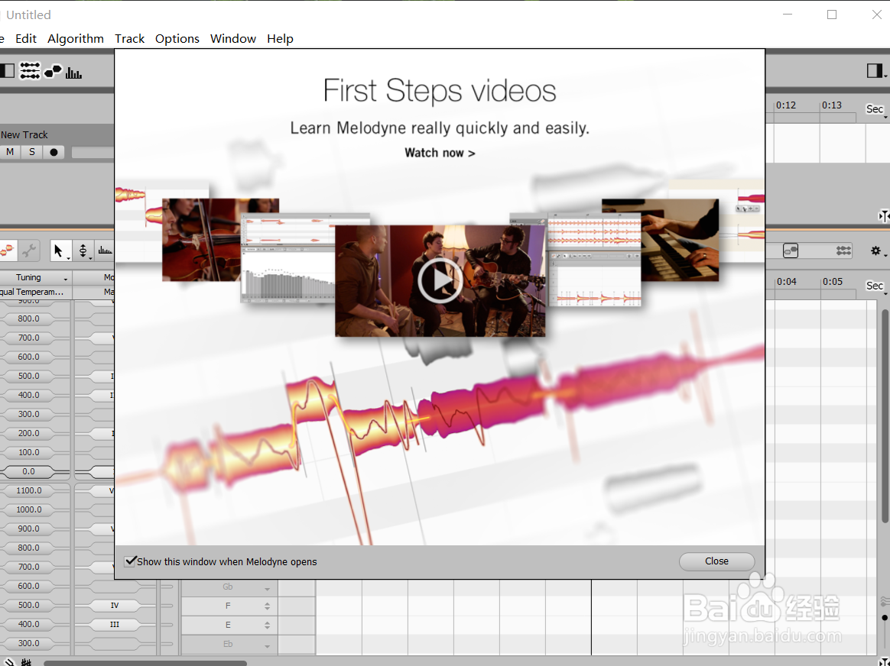The width and height of the screenshot is (890, 666).
Task: Open the Tuning dropdown
Action: click(34, 277)
